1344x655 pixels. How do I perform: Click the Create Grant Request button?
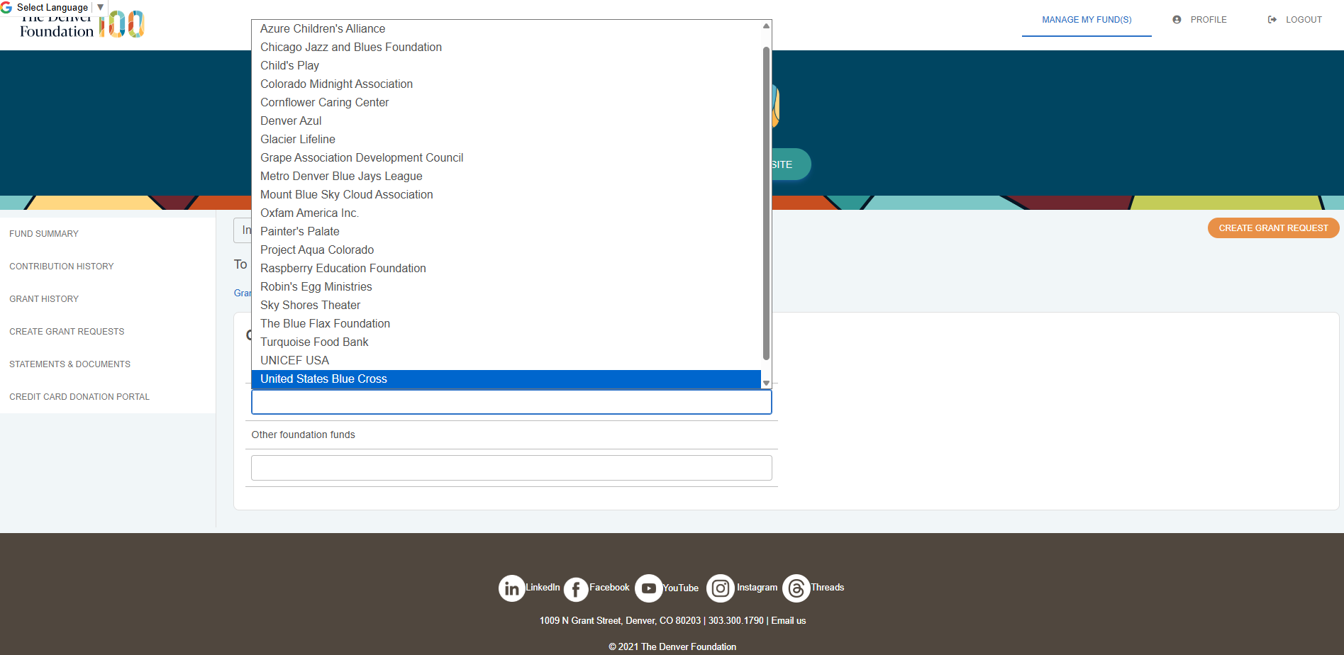[1273, 228]
